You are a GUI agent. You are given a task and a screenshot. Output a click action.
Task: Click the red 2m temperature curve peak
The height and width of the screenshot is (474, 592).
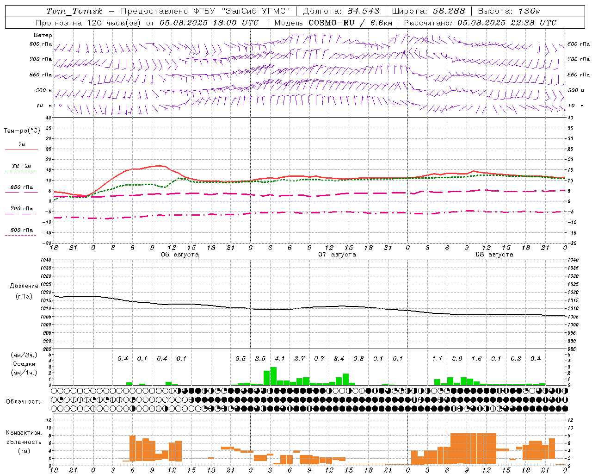click(159, 166)
